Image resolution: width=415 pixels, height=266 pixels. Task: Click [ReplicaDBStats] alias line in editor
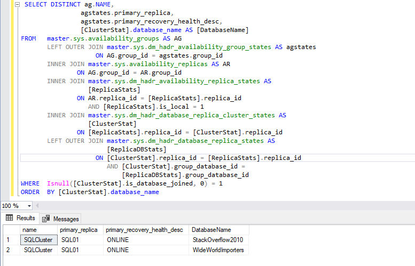(x=137, y=149)
